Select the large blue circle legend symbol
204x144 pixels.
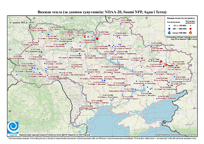169,29
